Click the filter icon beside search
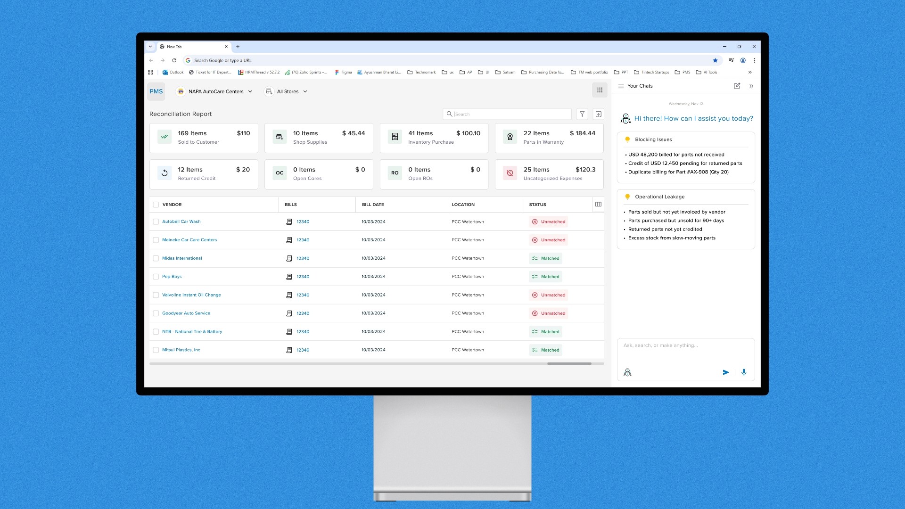Viewport: 905px width, 509px height. coord(582,114)
